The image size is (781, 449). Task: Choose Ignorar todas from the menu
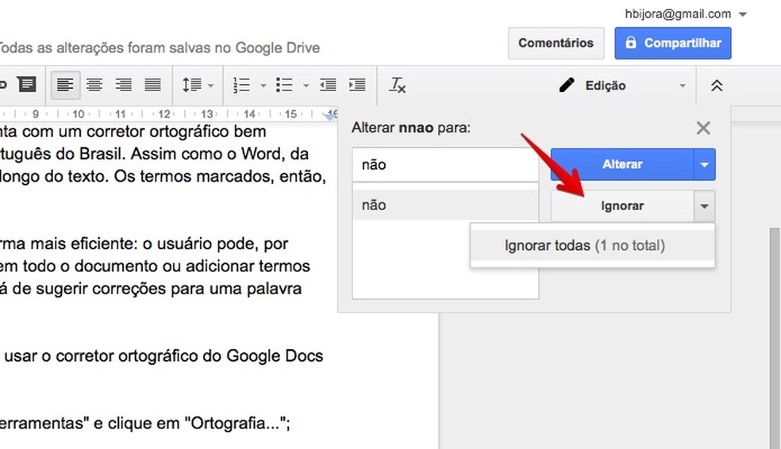[585, 246]
